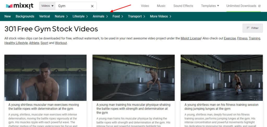Open the Healthy Lifestyle tag link
The image size is (267, 127).
point(16,43)
